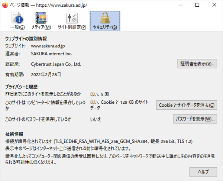Select the セキュリティ(S) tab label
The image size is (223, 181).
pos(104,27)
